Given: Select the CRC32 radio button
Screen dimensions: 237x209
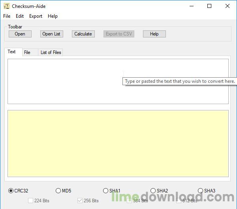Looking at the screenshot, I should (18, 191).
